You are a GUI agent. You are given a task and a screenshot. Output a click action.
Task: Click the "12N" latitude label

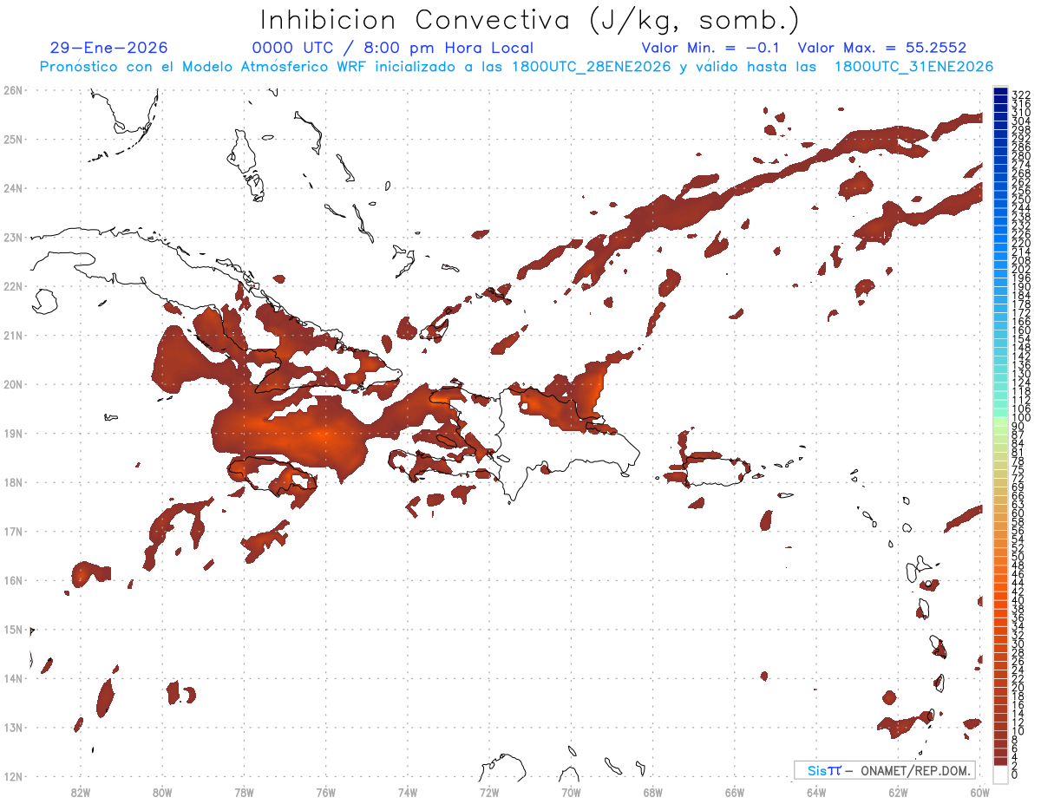click(x=13, y=776)
